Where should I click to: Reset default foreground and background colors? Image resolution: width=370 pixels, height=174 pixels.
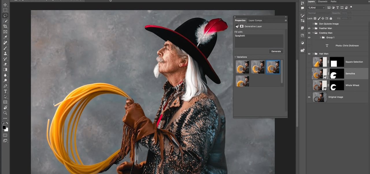3,123
